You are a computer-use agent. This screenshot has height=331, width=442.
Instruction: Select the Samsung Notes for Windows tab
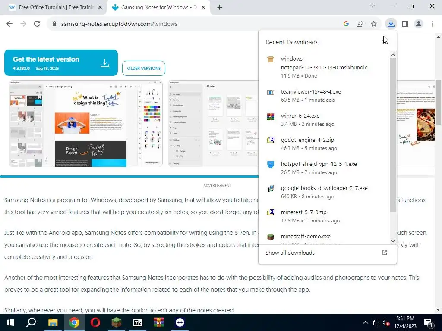pyautogui.click(x=158, y=7)
